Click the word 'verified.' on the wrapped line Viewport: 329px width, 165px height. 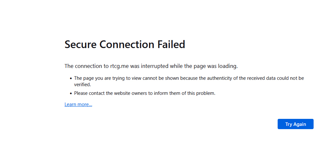82,85
